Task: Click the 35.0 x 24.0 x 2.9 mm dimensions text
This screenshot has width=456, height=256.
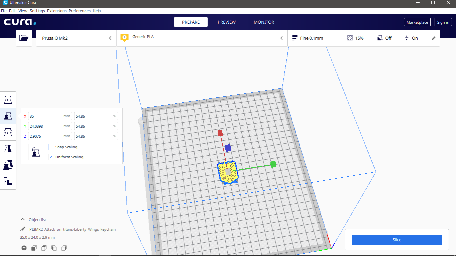Action: click(37, 237)
